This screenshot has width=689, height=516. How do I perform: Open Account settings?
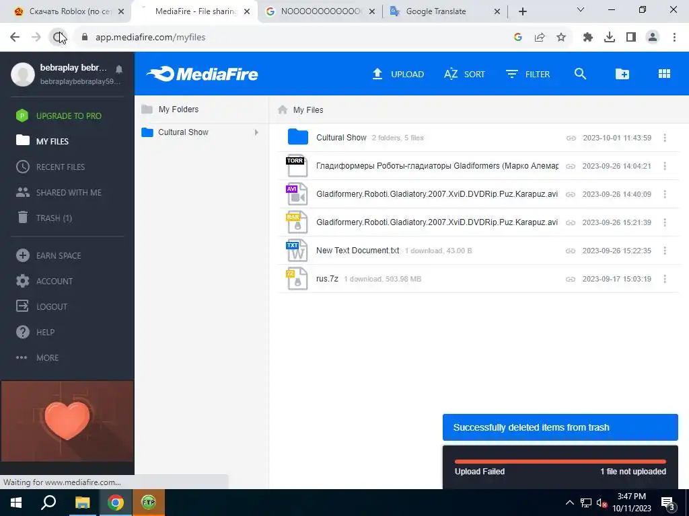44,281
